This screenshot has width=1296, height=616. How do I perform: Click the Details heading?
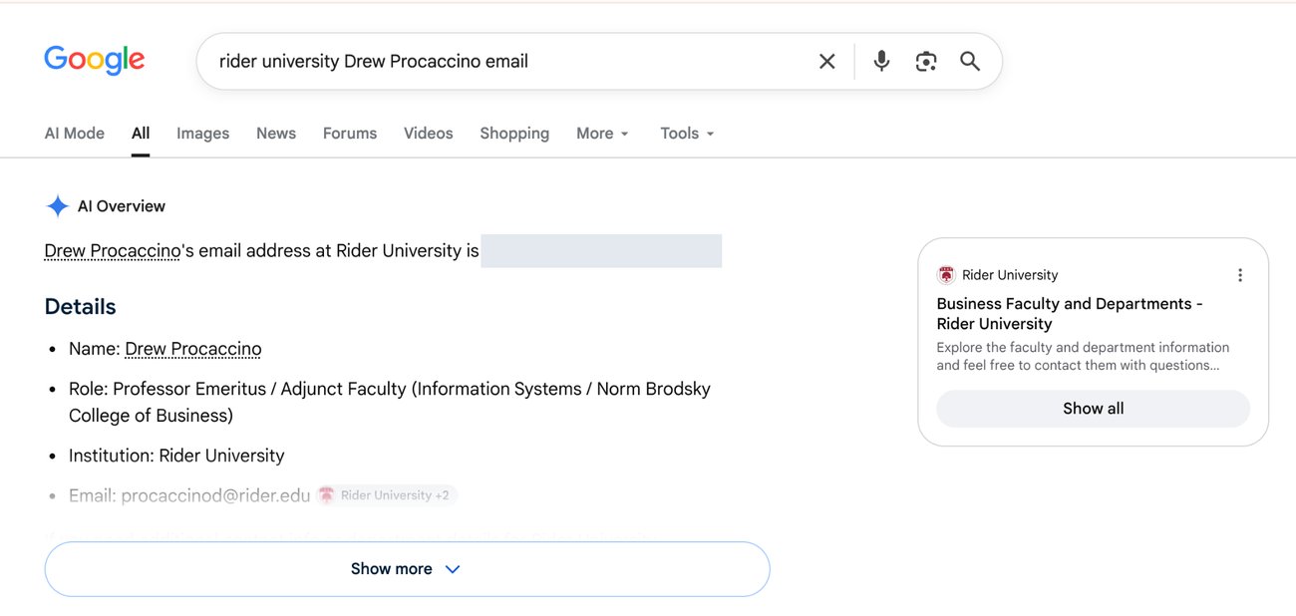80,307
